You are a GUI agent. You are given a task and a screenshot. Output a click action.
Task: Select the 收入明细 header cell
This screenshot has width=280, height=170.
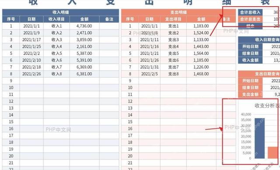60,12
